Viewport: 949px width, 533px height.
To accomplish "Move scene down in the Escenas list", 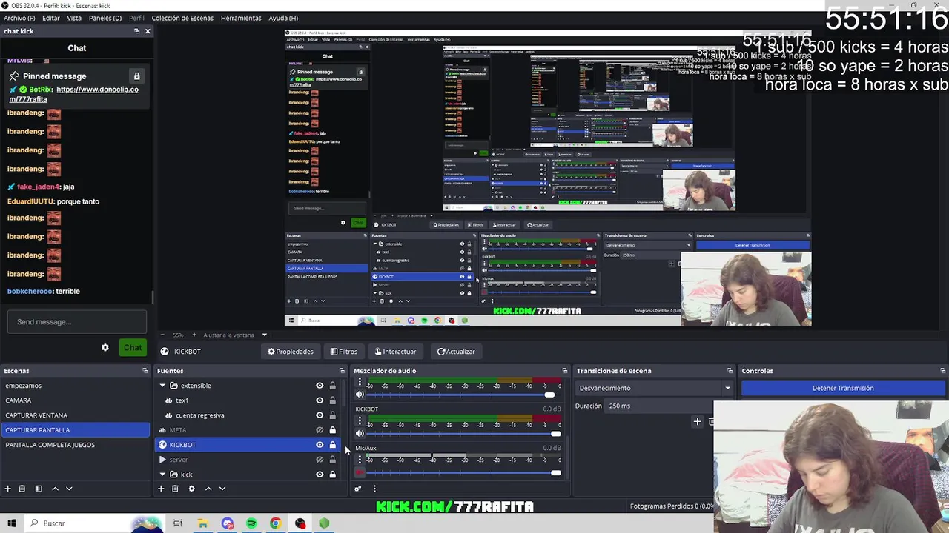I will point(69,489).
